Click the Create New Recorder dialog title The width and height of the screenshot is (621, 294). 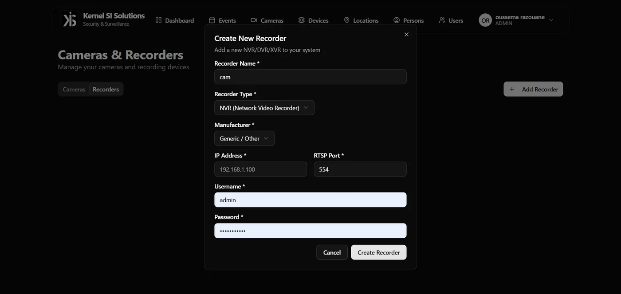[250, 38]
